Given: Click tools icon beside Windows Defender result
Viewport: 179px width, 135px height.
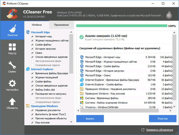Looking at the screenshot, I should click(82, 107).
